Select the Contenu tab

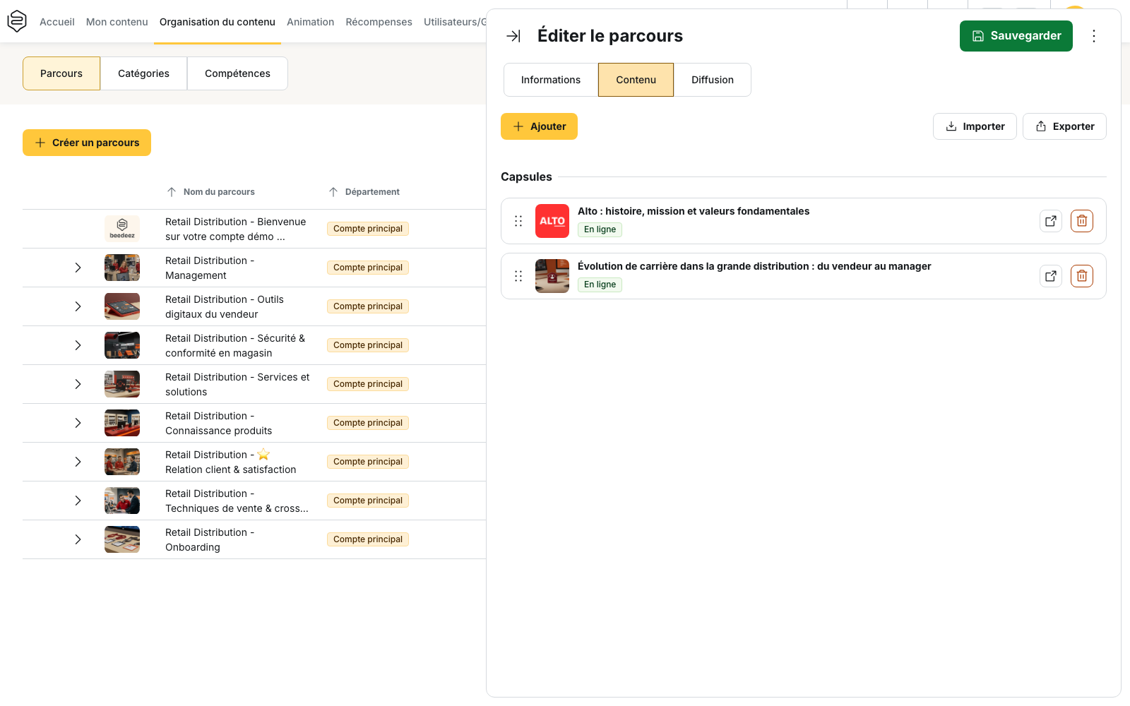636,80
